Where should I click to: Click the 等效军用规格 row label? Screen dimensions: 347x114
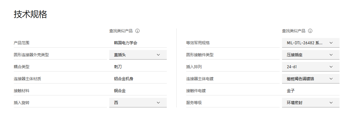pos(198,43)
